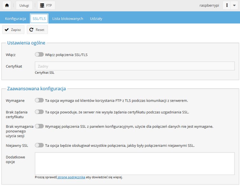Viewport: 240px width, 186px height.
Task: Switch to the Udziały tab
Action: coord(96,19)
